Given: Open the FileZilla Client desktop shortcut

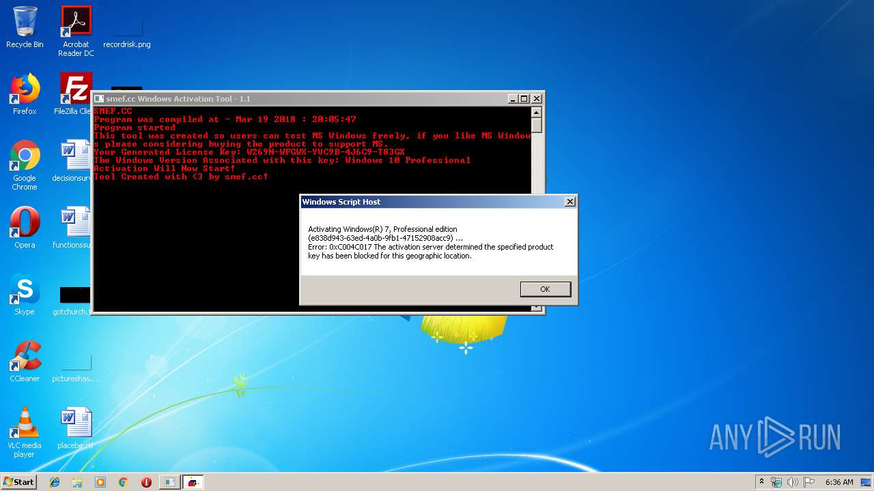Looking at the screenshot, I should click(x=74, y=94).
